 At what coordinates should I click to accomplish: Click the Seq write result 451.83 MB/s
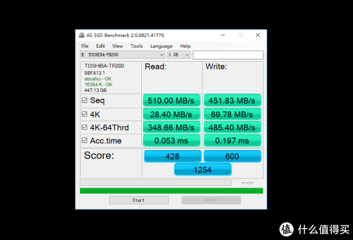pyautogui.click(x=232, y=101)
